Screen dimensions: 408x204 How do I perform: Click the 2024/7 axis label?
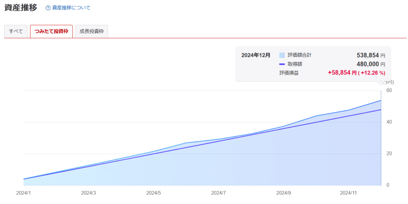click(218, 193)
